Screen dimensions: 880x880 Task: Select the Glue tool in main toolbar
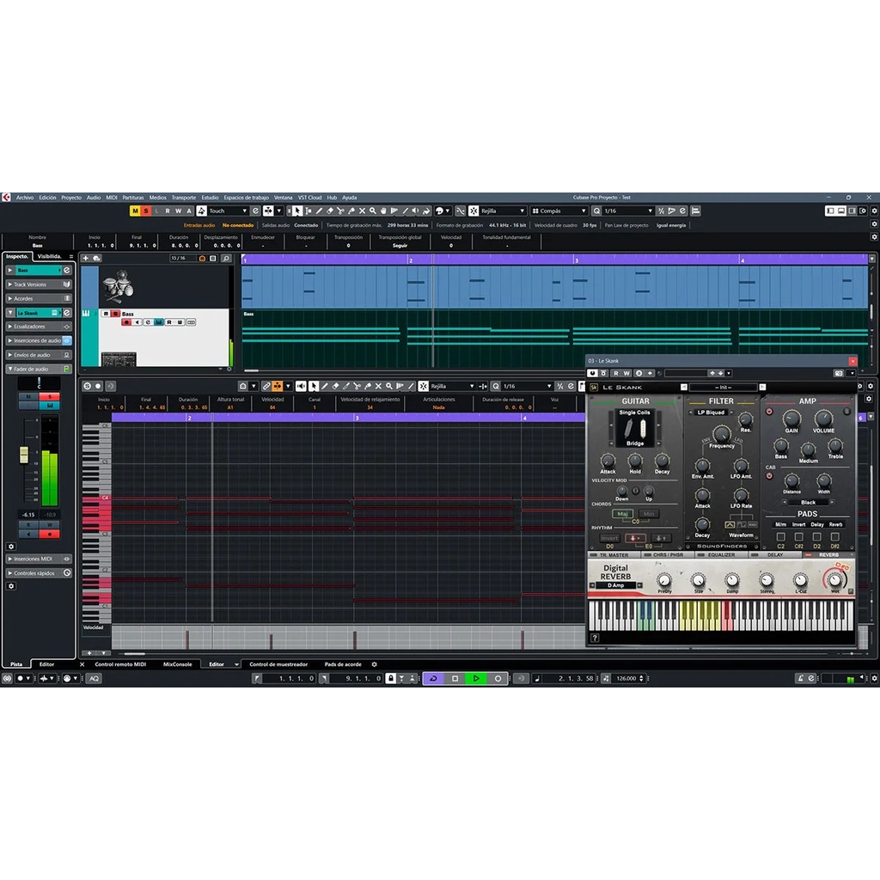pyautogui.click(x=351, y=211)
